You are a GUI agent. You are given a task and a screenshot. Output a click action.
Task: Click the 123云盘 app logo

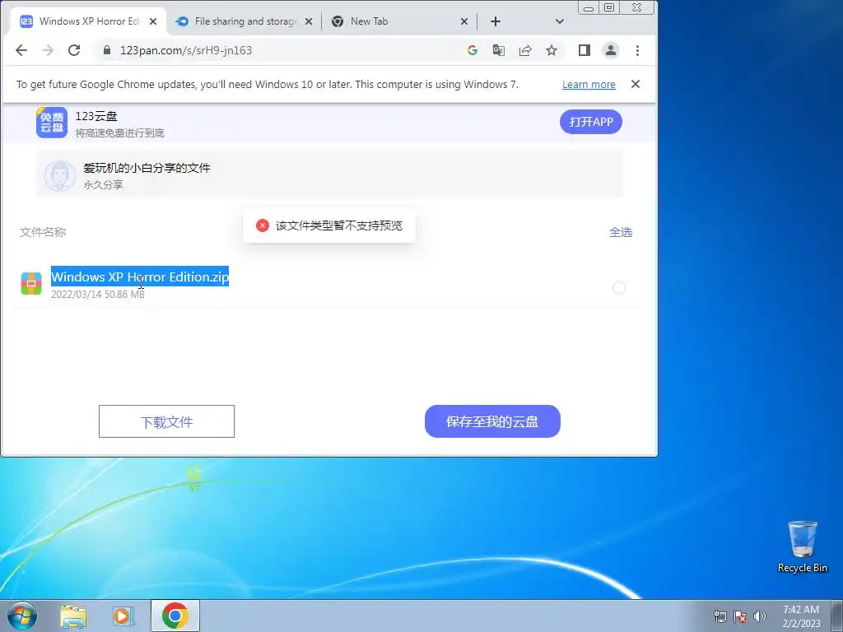coord(52,123)
